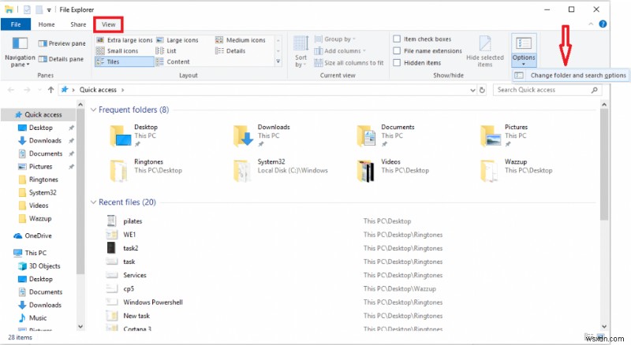Click Quick access in the address bar
Viewport: 631px width, 345px height.
(x=98, y=90)
